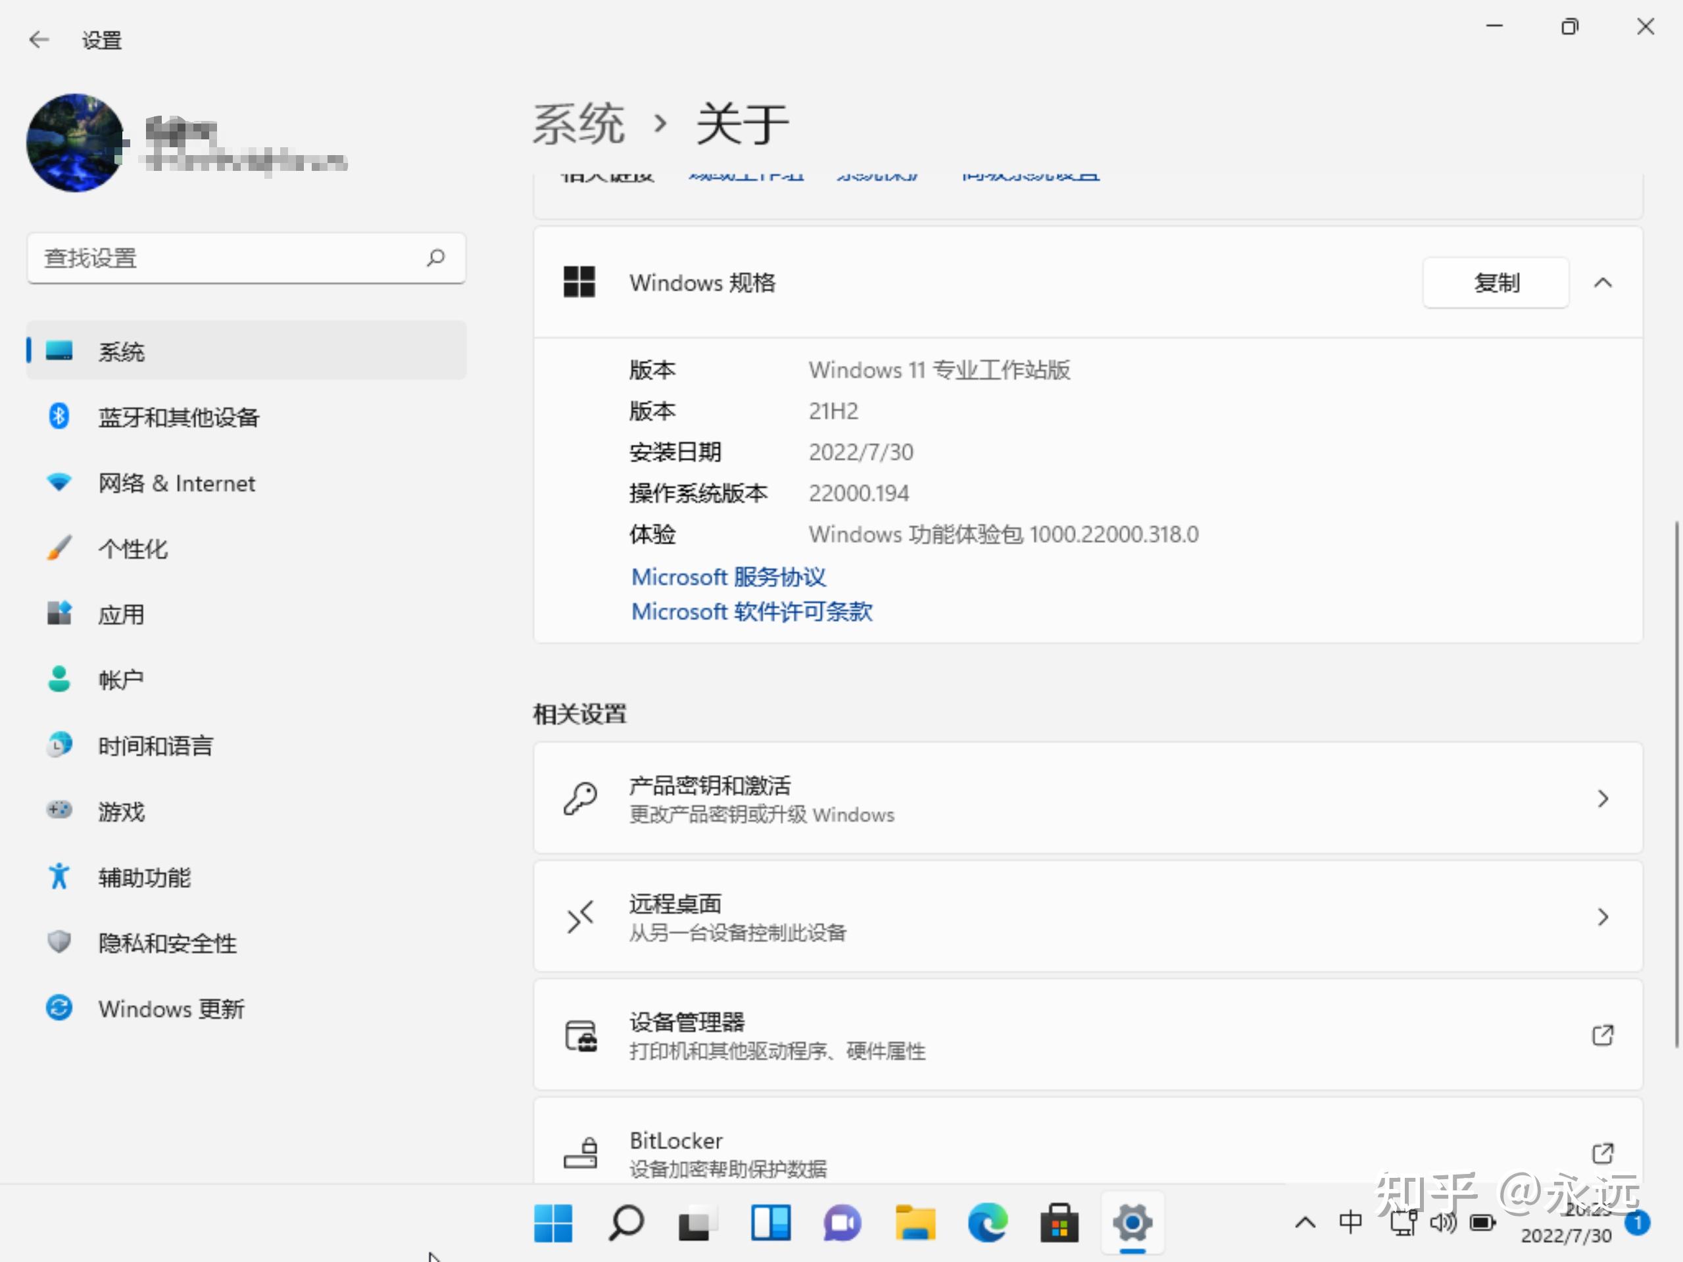Click the back arrow in Settings
Viewport: 1683px width, 1262px height.
tap(38, 39)
